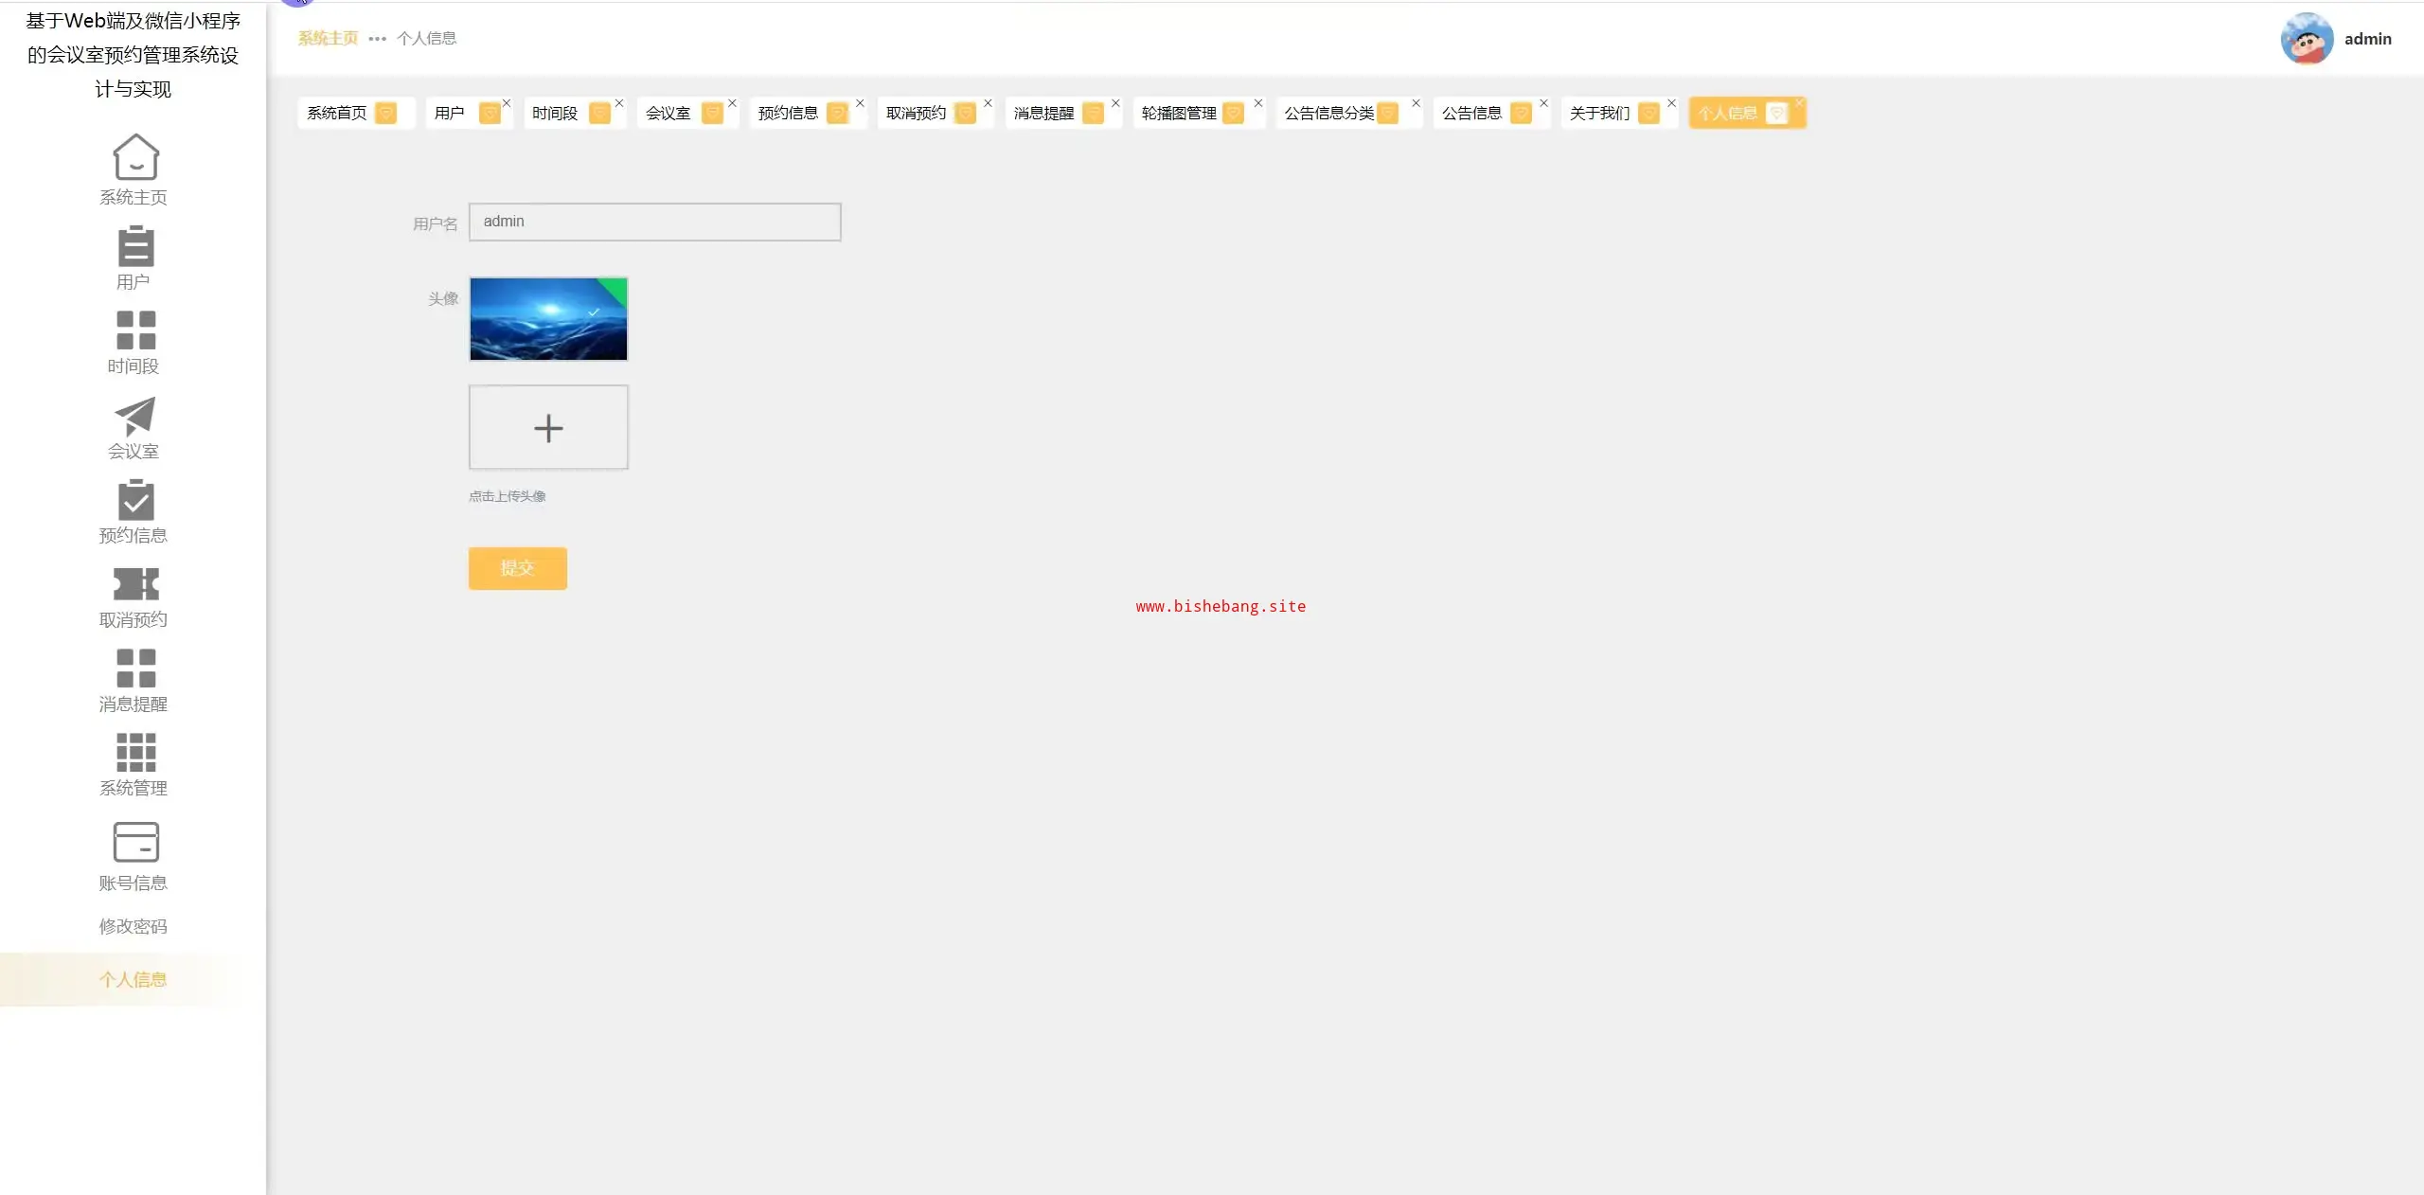Open 预约信息 checkmark clipboard icon
Image resolution: width=2424 pixels, height=1195 pixels.
[x=135, y=500]
